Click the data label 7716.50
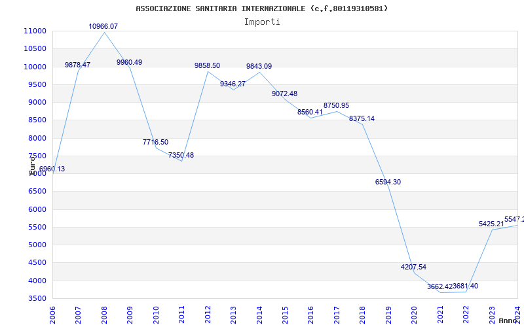The width and height of the screenshot is (524, 327). click(155, 142)
